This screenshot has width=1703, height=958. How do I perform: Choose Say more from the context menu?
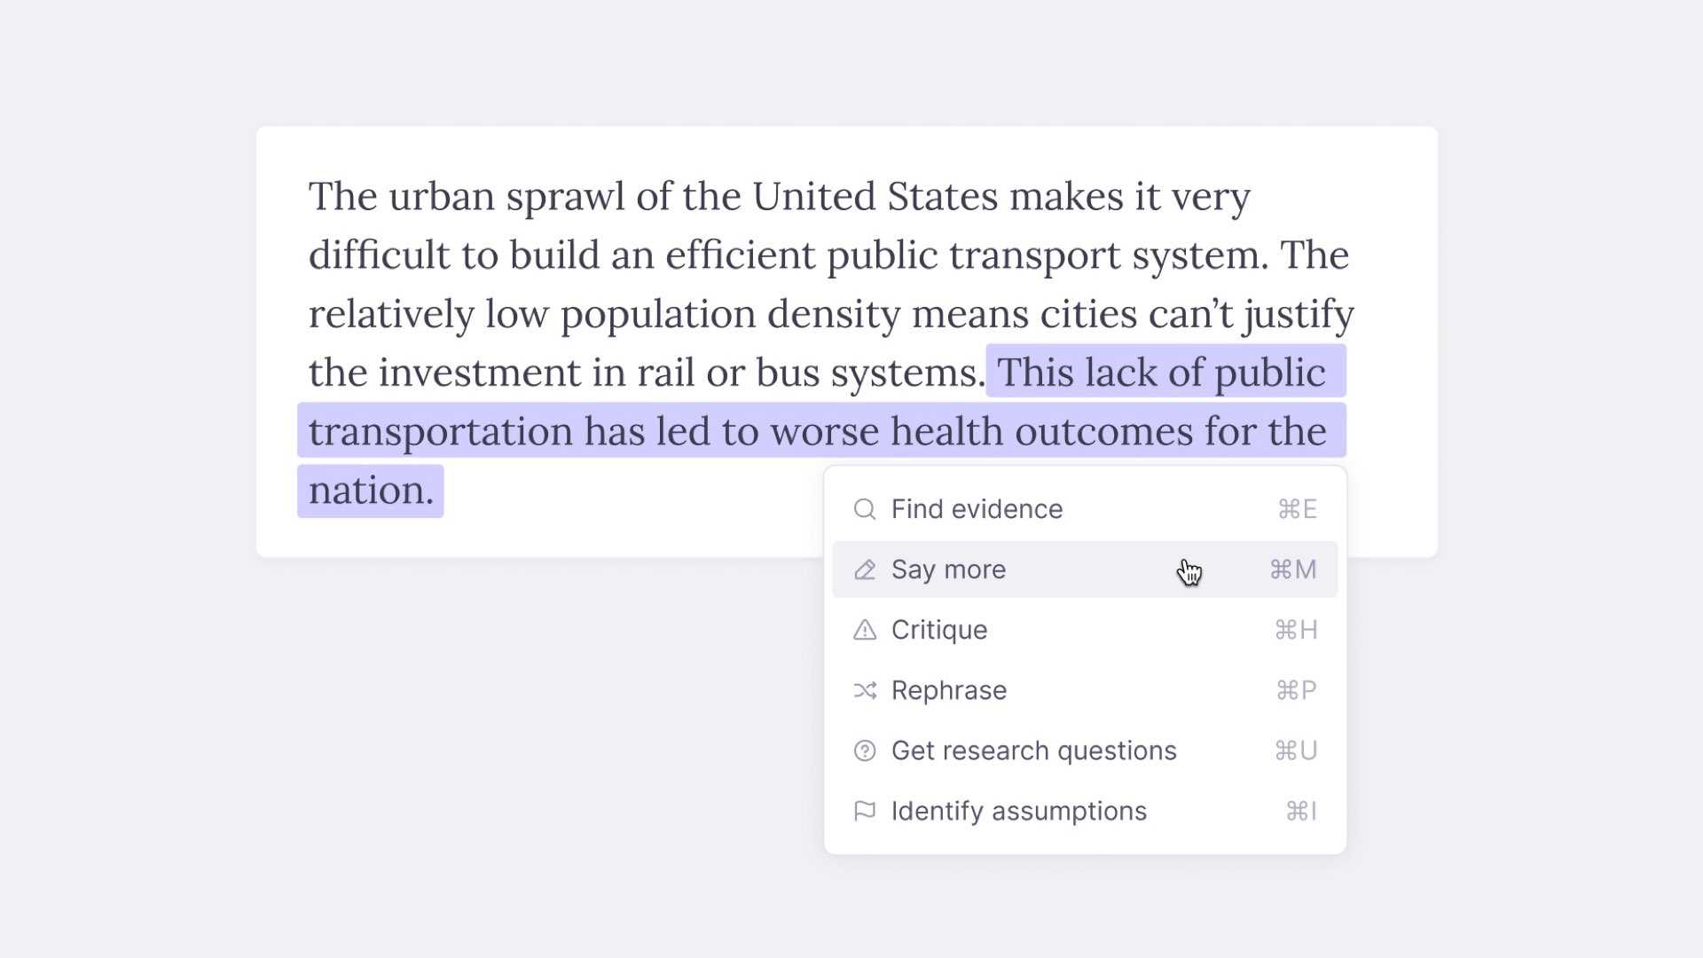[1085, 569]
